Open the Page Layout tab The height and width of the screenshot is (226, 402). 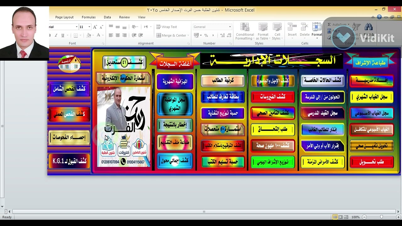pyautogui.click(x=64, y=17)
